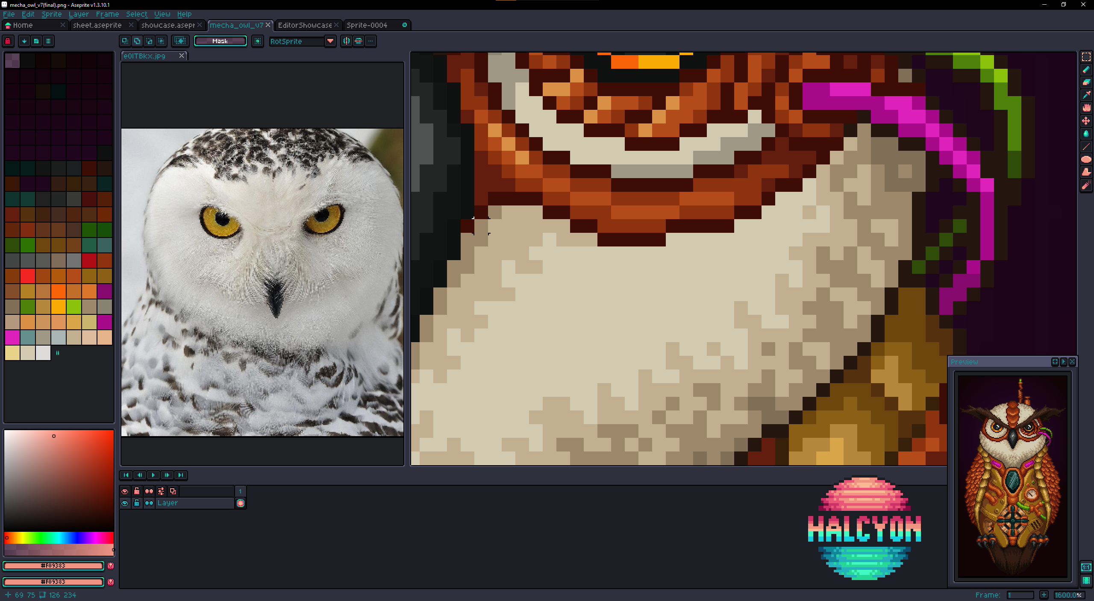Select the Hand tool
Viewport: 1094px width, 601px height.
pos(1086,108)
